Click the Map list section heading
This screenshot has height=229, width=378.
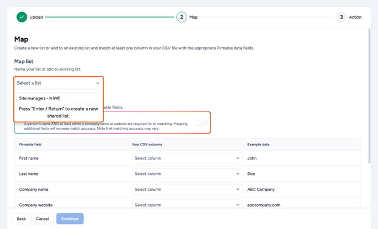24,61
